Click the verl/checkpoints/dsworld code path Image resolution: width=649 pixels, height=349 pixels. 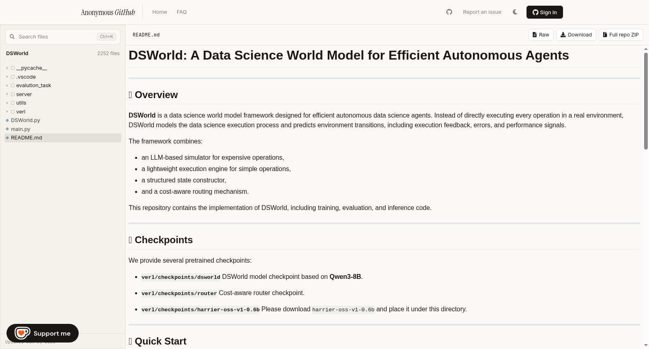point(181,277)
